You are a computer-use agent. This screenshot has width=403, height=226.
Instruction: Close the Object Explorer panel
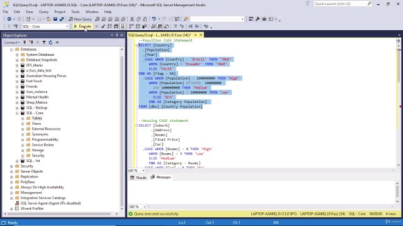(x=122, y=35)
